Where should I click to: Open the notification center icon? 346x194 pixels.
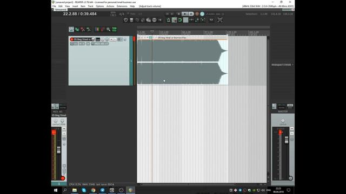tap(288, 190)
